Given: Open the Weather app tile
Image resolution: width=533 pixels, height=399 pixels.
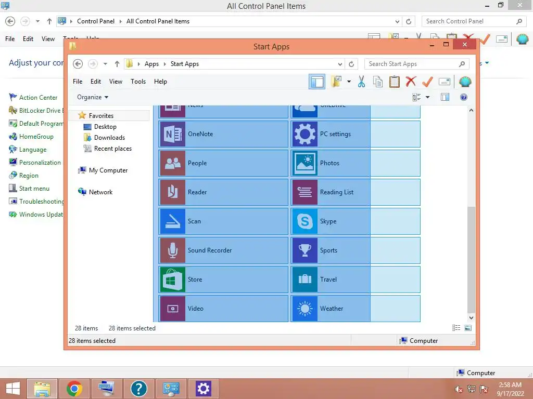Looking at the screenshot, I should click(x=356, y=309).
